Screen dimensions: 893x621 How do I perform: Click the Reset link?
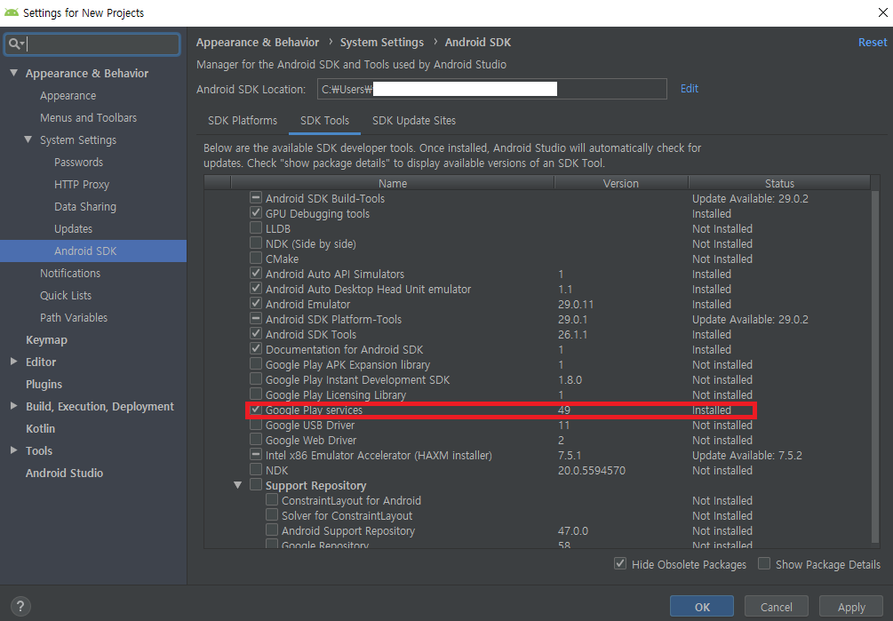(873, 43)
